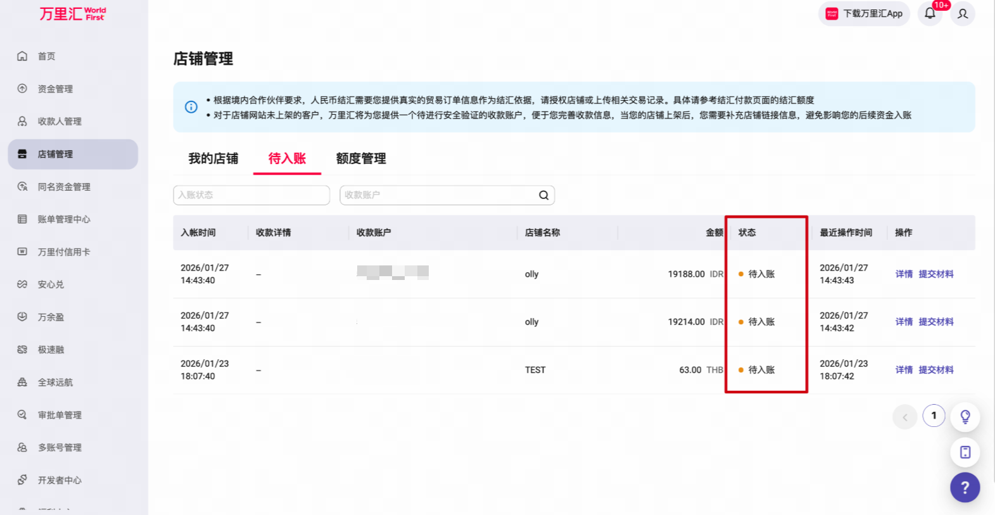This screenshot has height=515, width=995.
Task: Open the user profile avatar icon
Action: click(963, 13)
